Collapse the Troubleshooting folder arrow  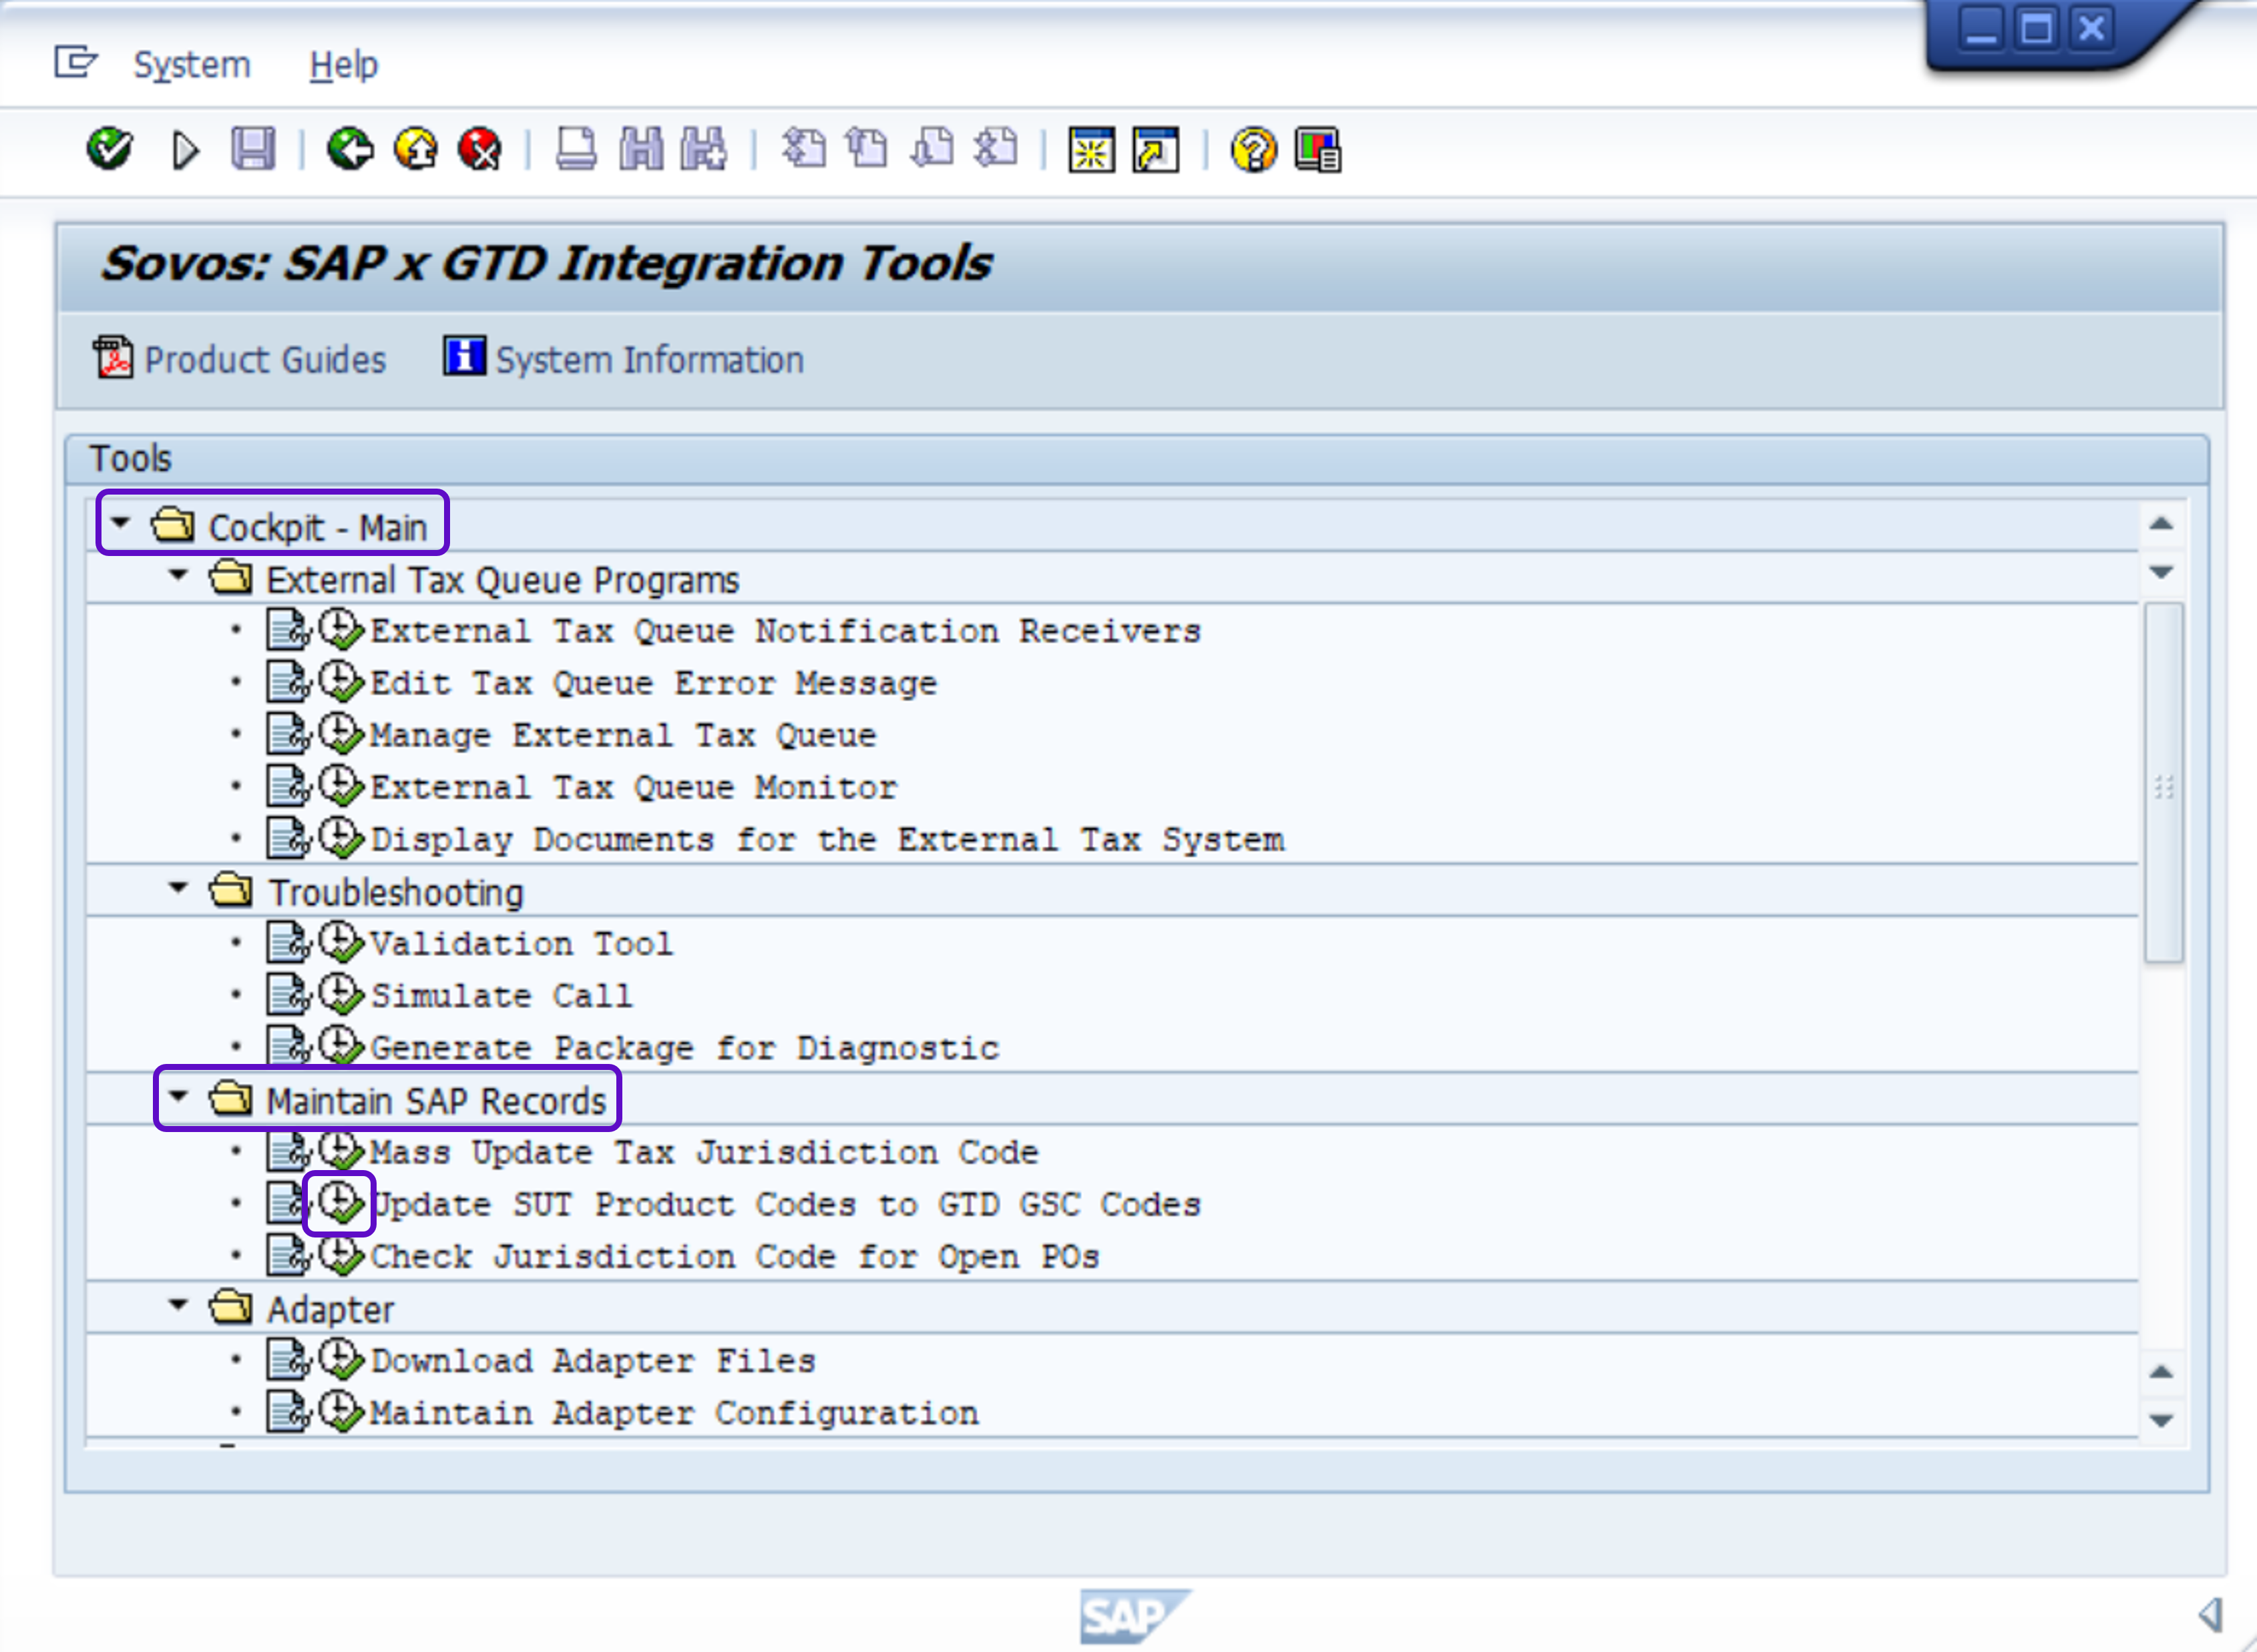(x=178, y=888)
